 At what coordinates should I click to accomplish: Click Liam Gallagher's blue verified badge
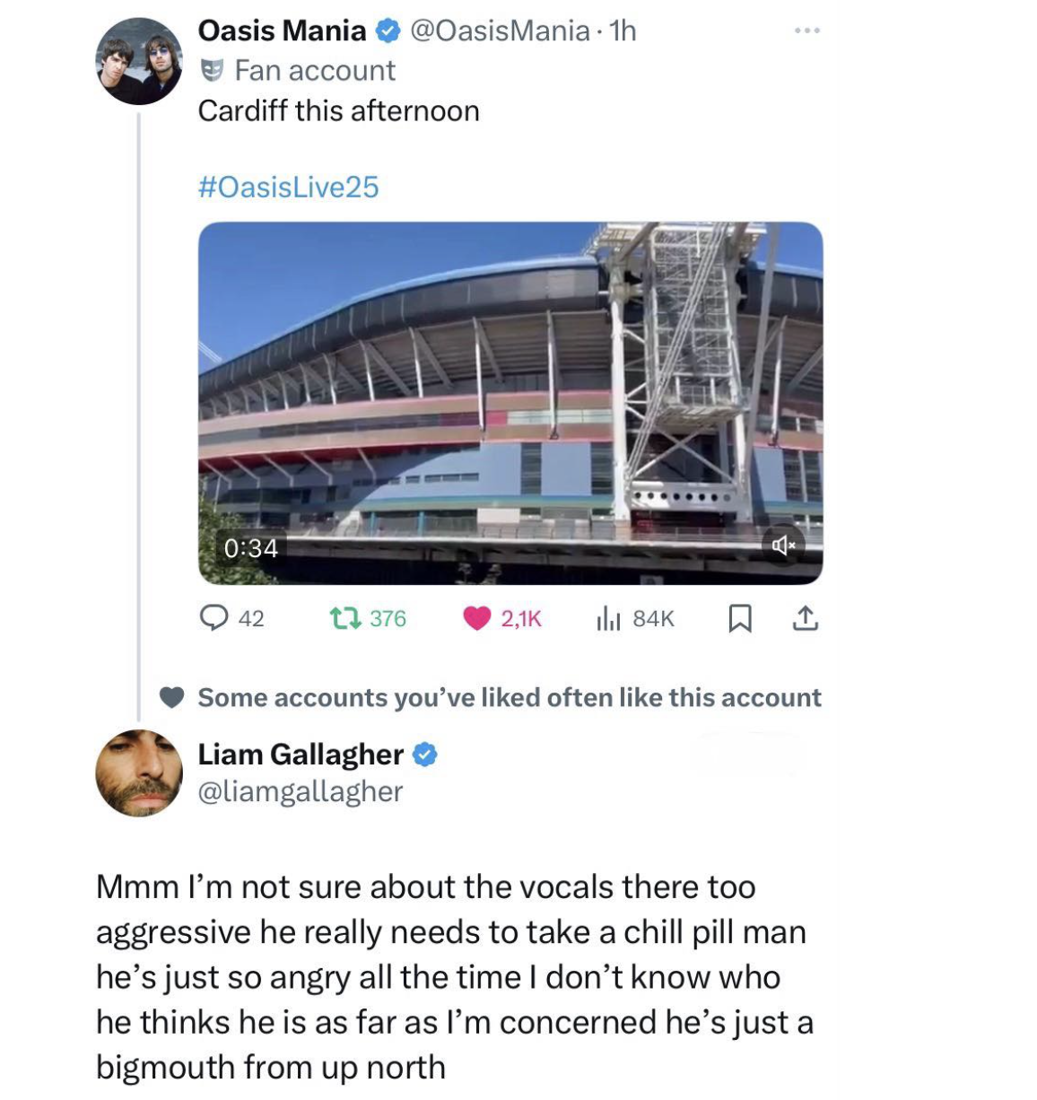click(x=424, y=755)
